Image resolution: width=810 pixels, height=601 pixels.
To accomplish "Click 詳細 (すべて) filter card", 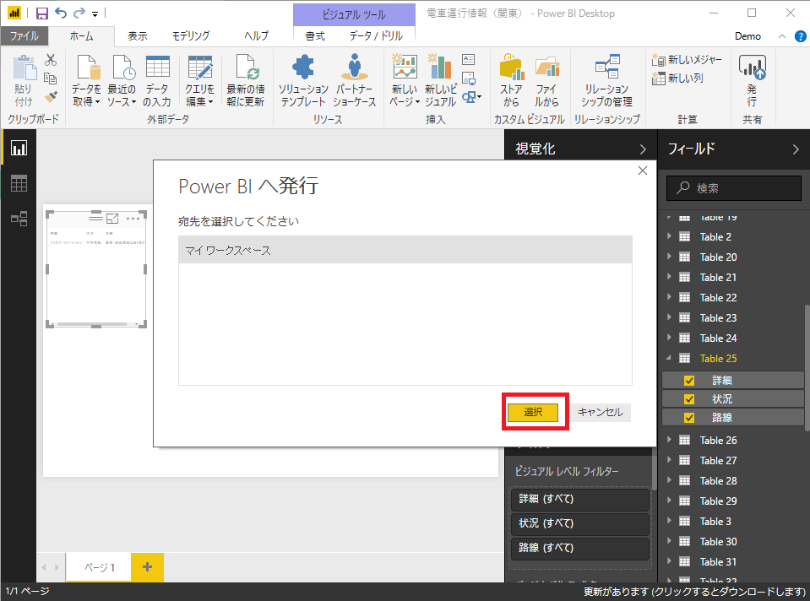I will click(580, 499).
